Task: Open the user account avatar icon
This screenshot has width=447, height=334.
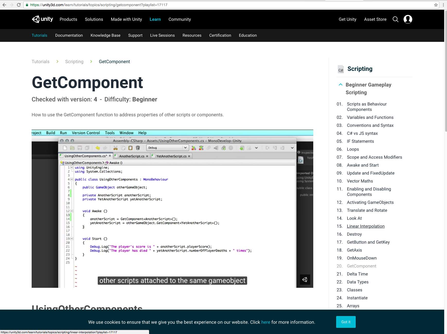Action: click(x=408, y=19)
